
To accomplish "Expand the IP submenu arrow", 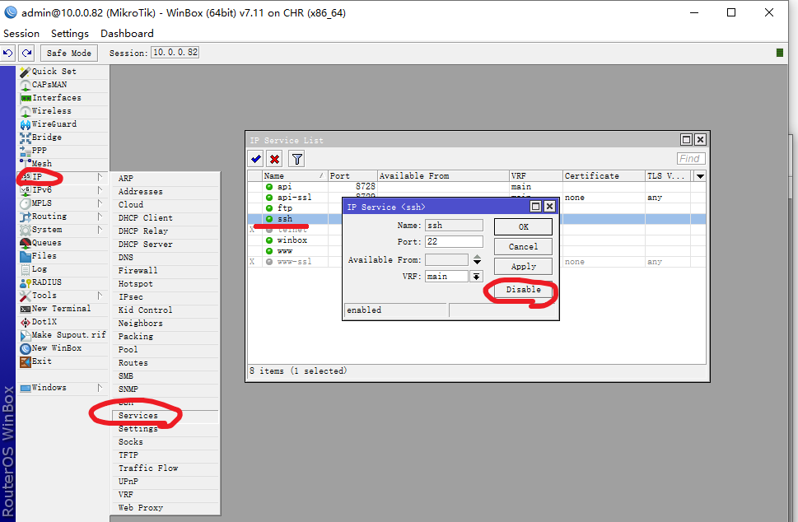I will coord(100,177).
